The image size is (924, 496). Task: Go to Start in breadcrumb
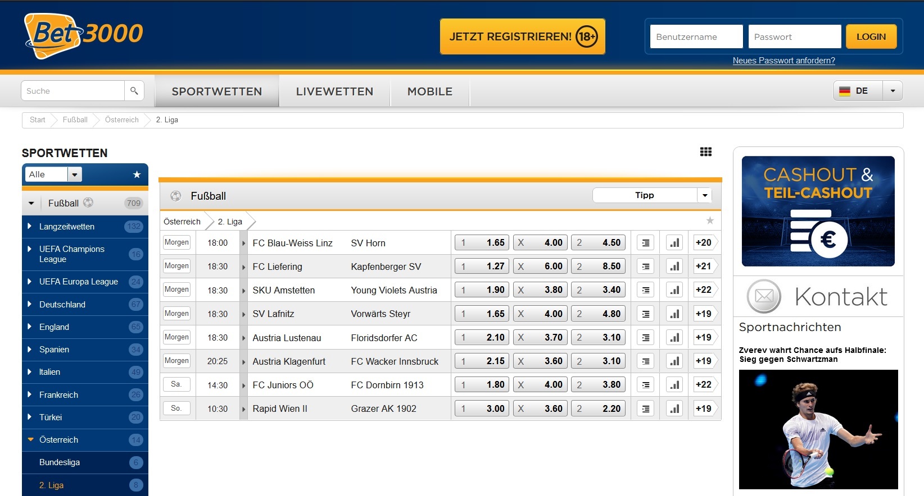[38, 120]
